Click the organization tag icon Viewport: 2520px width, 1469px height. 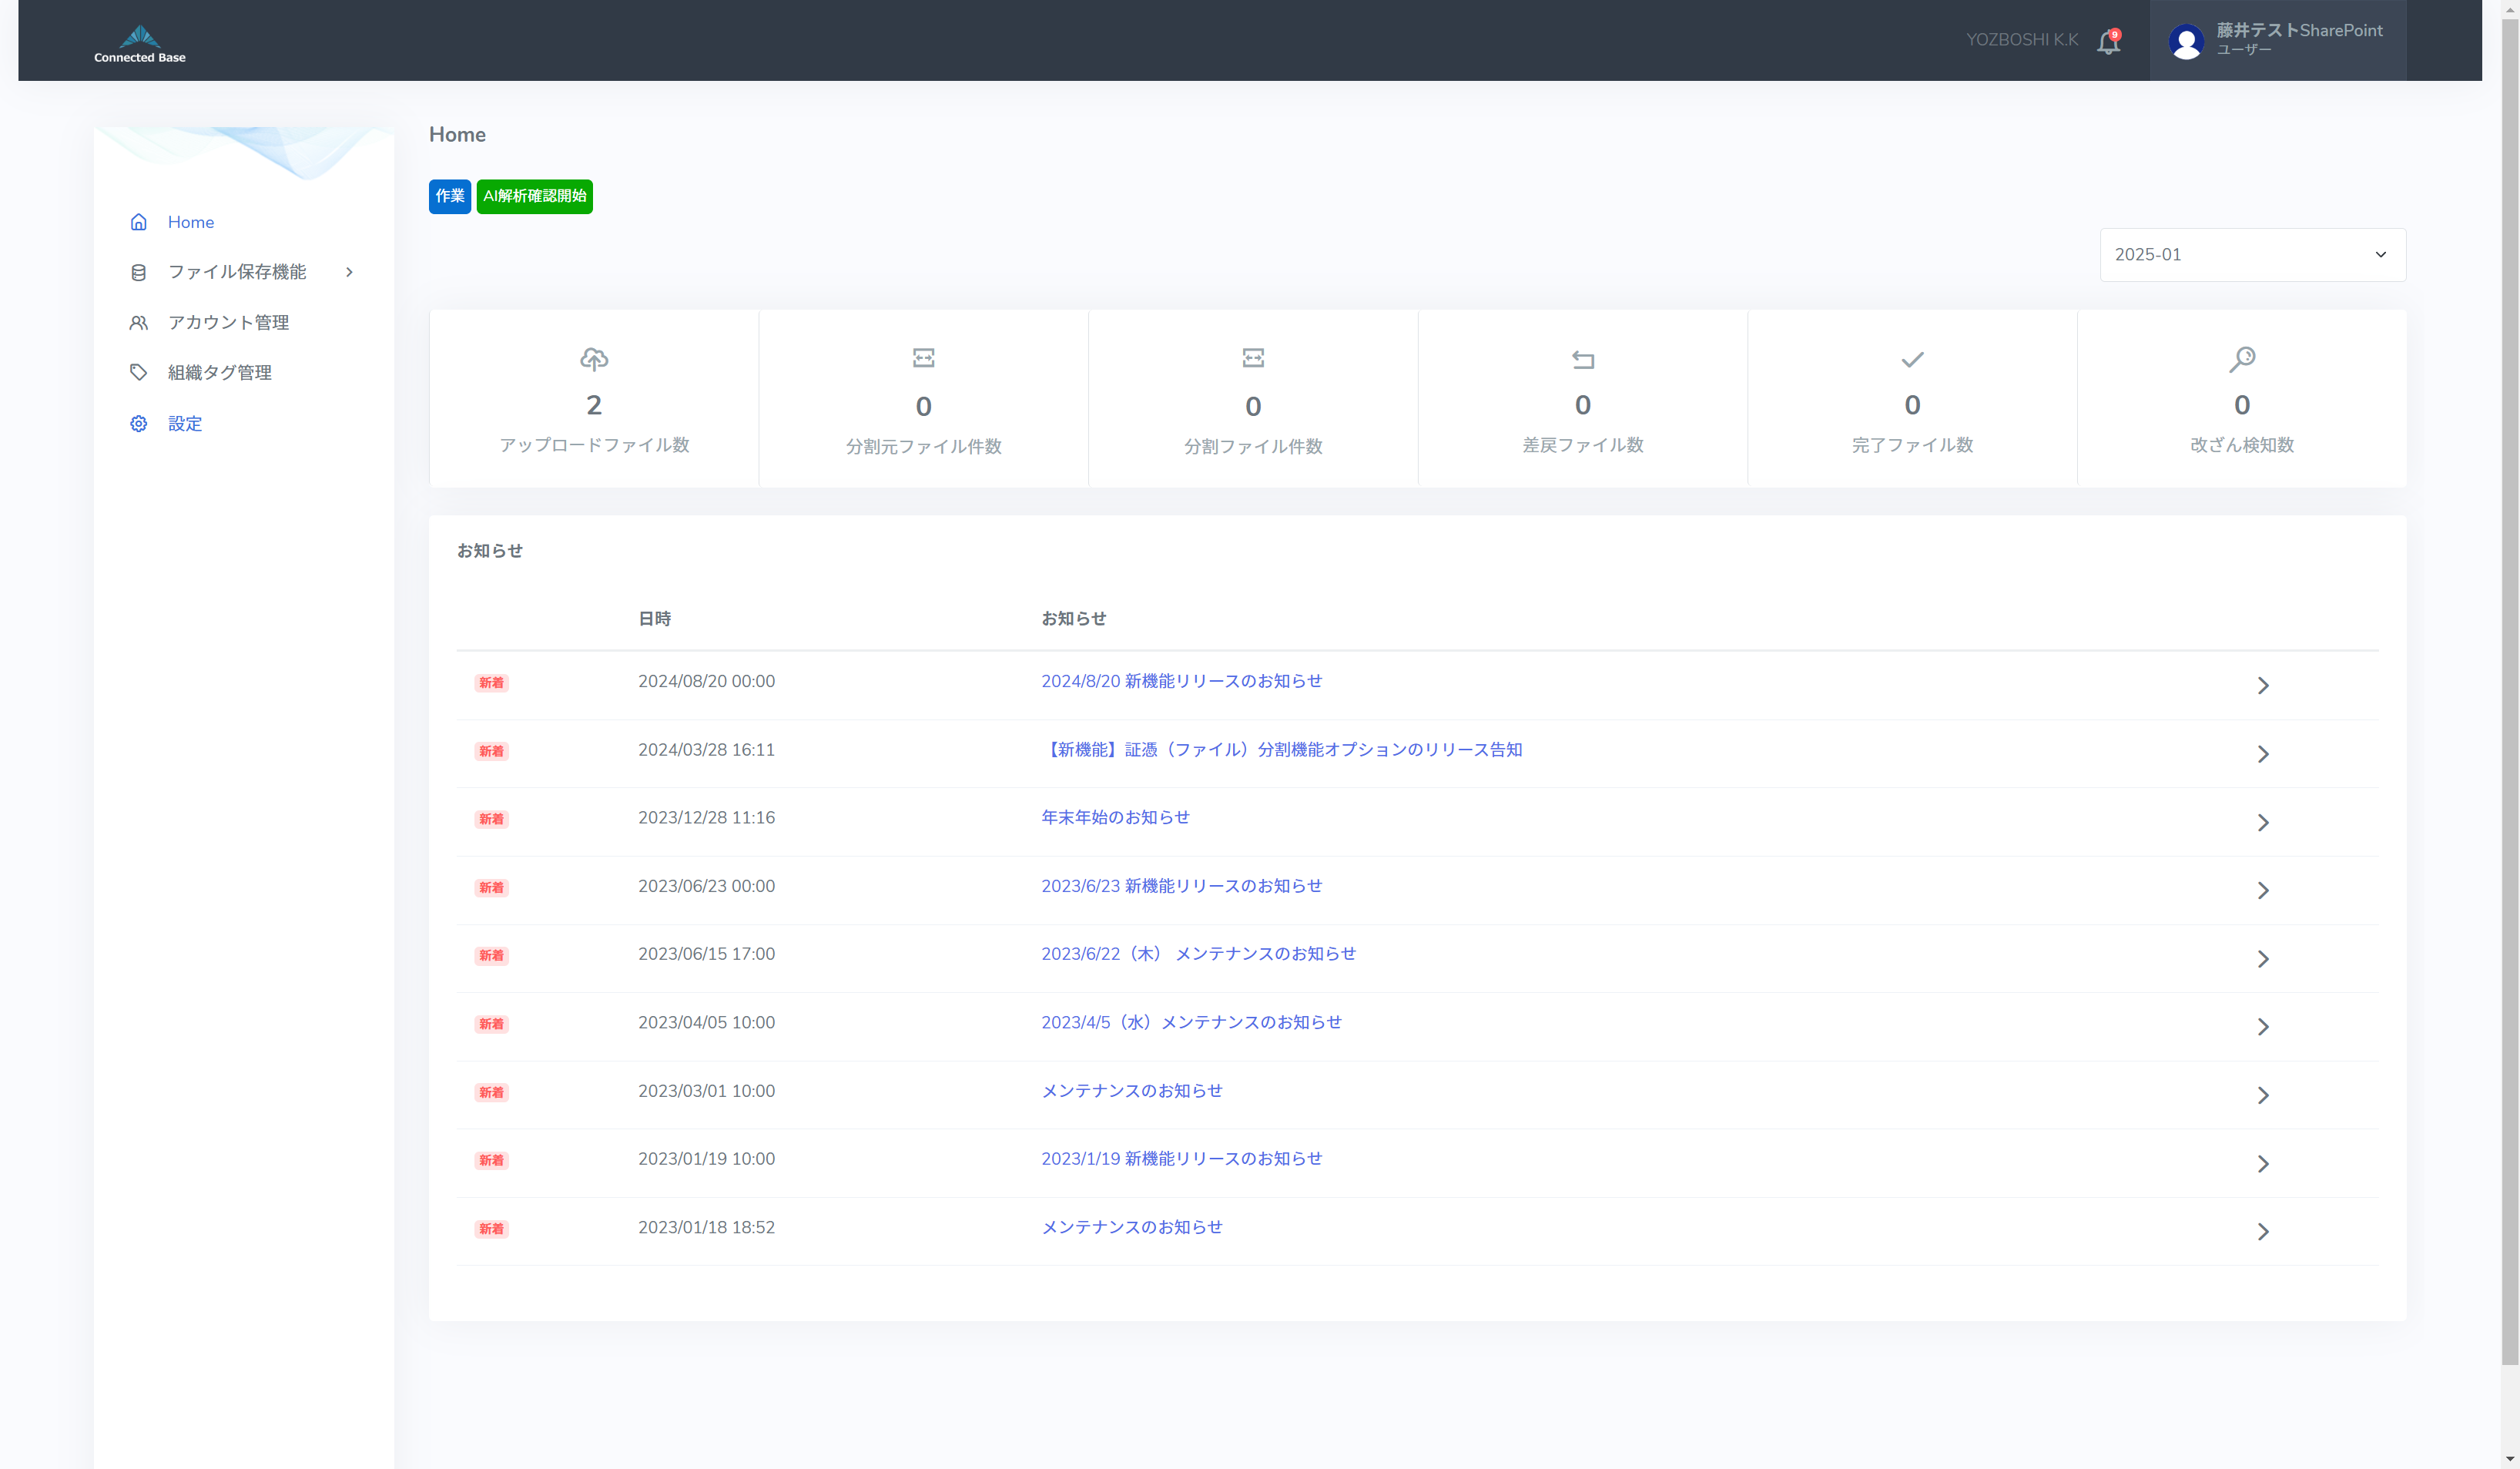click(139, 372)
